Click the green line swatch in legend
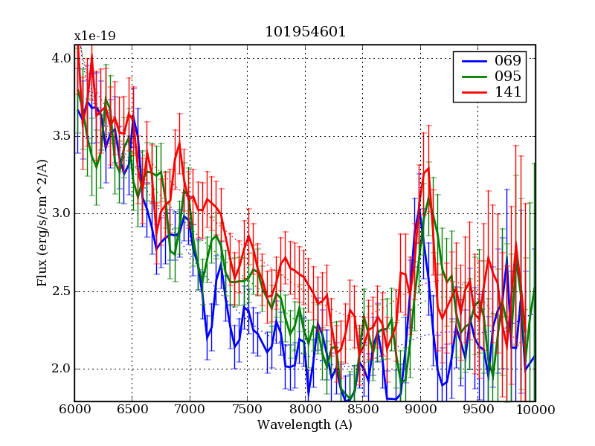 [472, 77]
